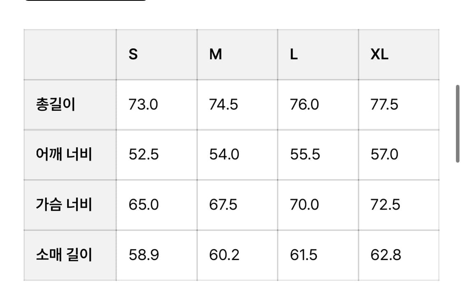Click the 52.5 shoulder width cell
The image size is (463, 284).
coord(144,155)
